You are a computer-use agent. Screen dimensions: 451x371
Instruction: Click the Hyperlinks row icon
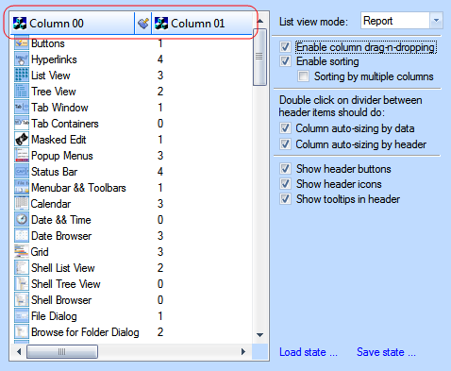tap(22, 59)
